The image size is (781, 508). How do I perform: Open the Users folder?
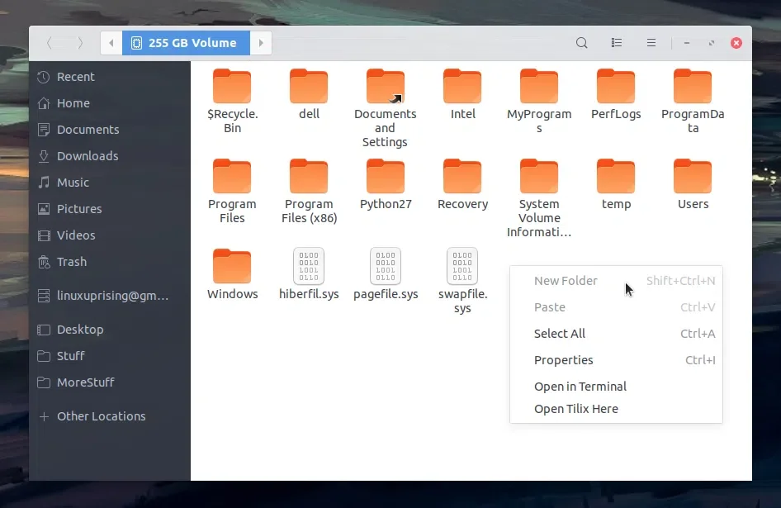pyautogui.click(x=693, y=177)
